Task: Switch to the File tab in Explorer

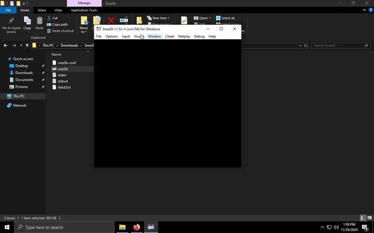Action: click(x=8, y=10)
